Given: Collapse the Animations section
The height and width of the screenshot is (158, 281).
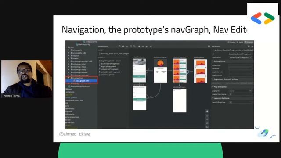Looking at the screenshot, I should (x=213, y=61).
